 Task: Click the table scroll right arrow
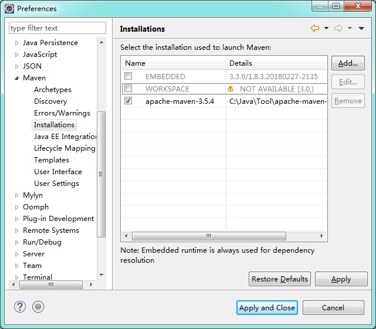click(321, 236)
